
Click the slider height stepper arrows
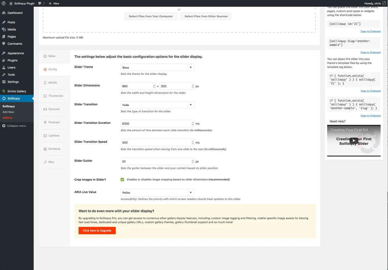coord(193,86)
